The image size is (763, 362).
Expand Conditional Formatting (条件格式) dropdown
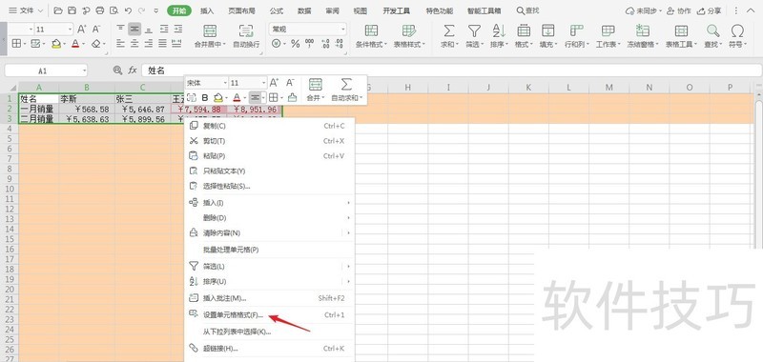pyautogui.click(x=386, y=44)
